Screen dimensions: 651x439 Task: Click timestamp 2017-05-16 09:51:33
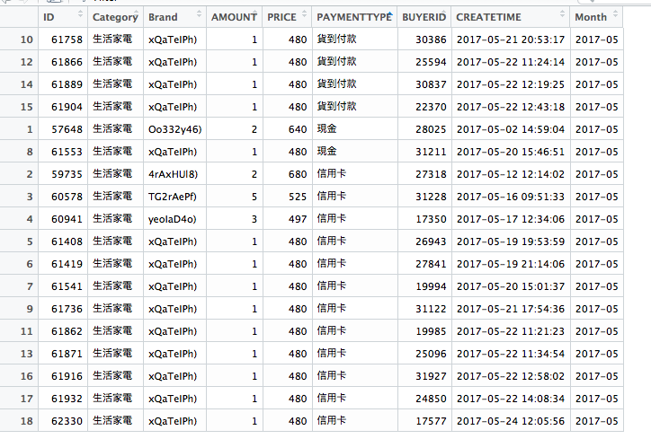pos(511,197)
